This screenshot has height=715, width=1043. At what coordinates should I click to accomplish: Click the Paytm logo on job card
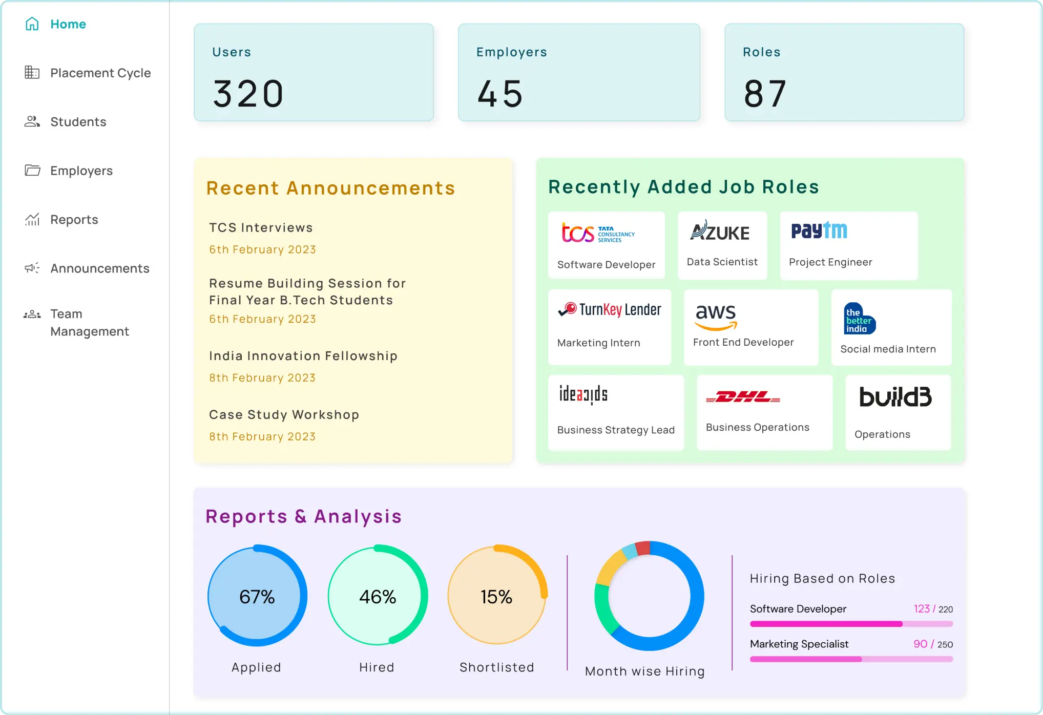point(819,231)
